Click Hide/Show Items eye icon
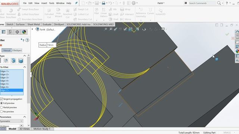The height and width of the screenshot is (134, 239). tap(144, 29)
